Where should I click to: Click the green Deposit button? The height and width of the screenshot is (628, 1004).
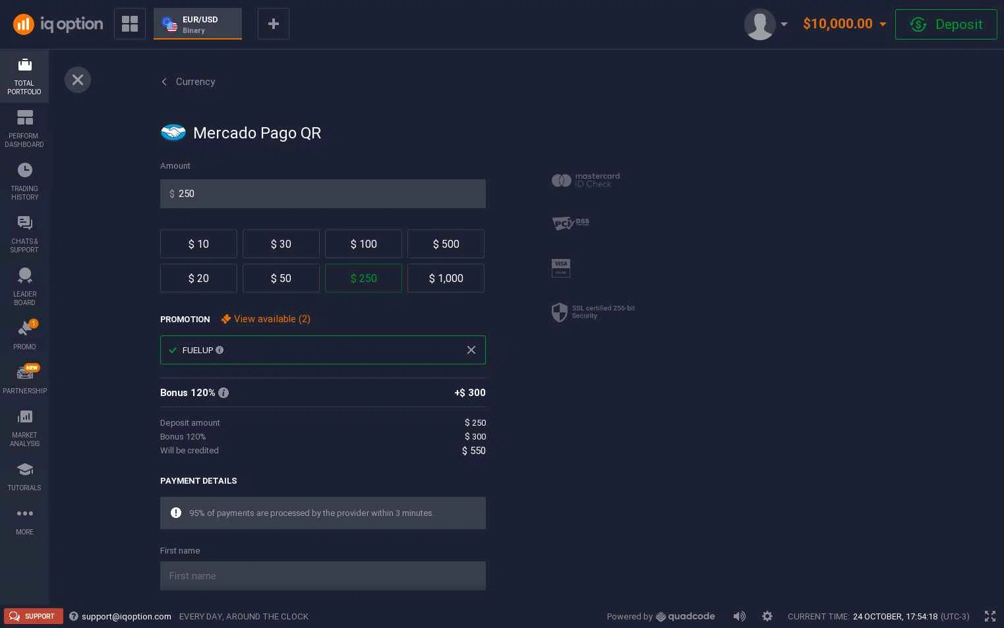point(946,24)
